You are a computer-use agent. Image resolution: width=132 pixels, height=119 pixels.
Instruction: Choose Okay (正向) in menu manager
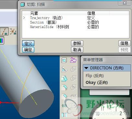pos(97,83)
